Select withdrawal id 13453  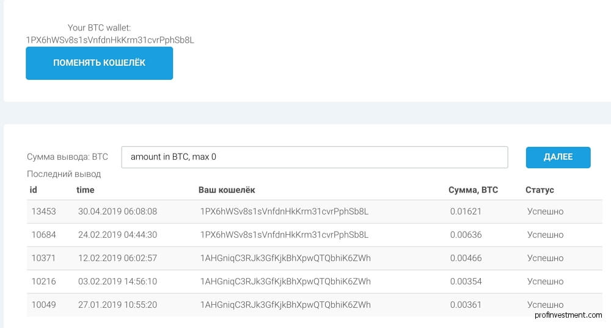43,212
